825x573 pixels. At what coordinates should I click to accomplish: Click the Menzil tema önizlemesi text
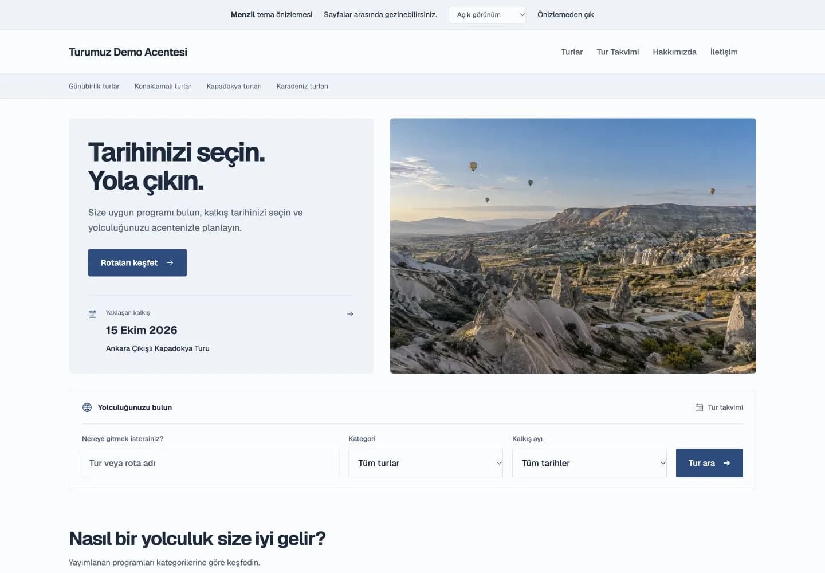click(x=272, y=15)
